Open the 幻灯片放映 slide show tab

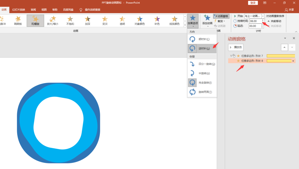tap(19, 10)
